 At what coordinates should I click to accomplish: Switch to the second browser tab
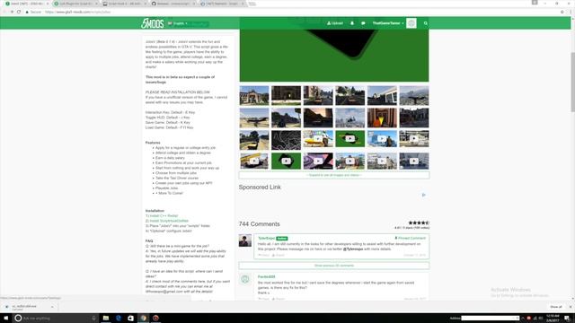tap(75, 4)
